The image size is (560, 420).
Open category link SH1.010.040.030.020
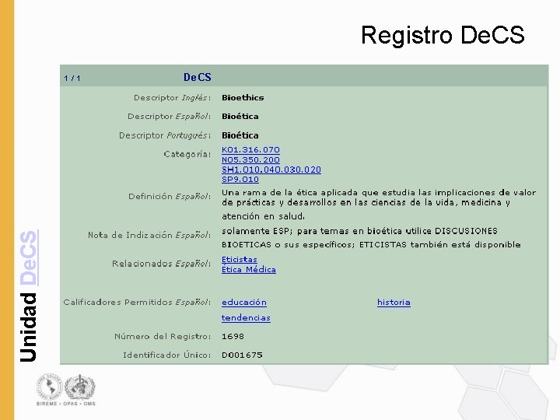[x=271, y=170]
